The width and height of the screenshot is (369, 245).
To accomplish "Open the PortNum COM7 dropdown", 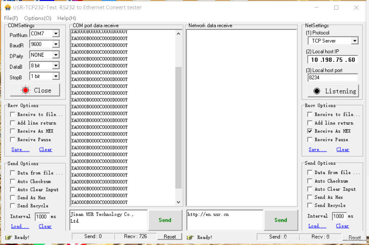I will point(56,33).
